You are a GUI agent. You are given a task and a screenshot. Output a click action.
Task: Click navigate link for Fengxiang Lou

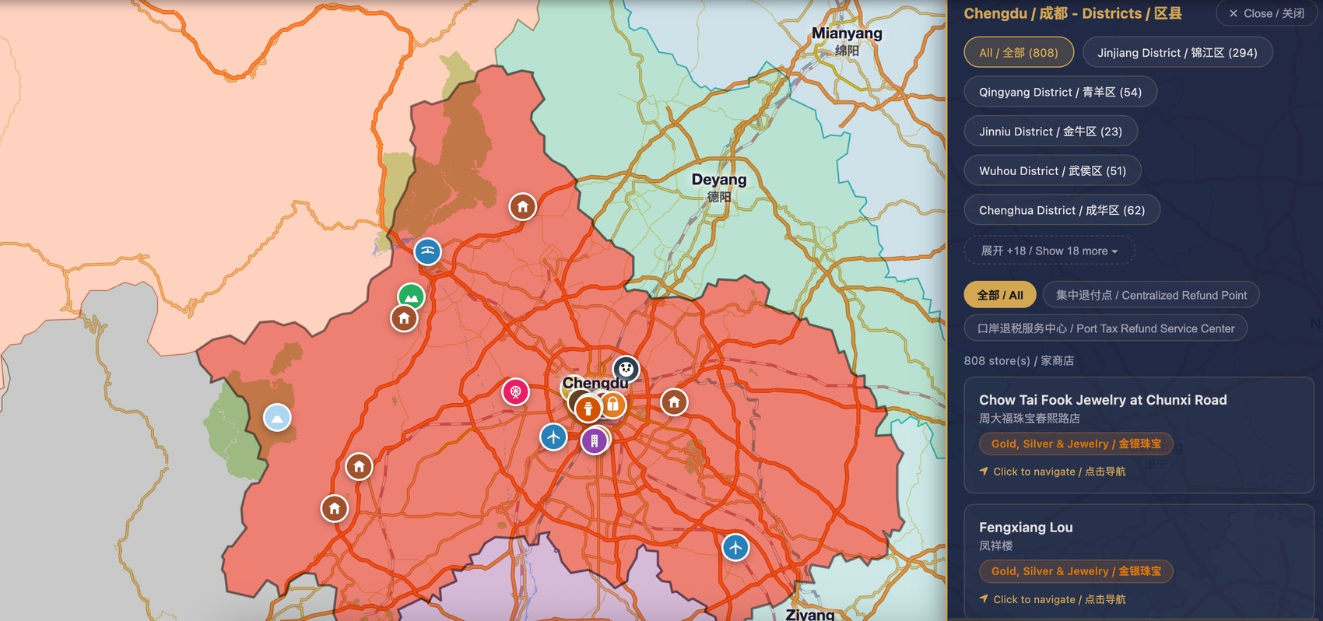[1060, 599]
